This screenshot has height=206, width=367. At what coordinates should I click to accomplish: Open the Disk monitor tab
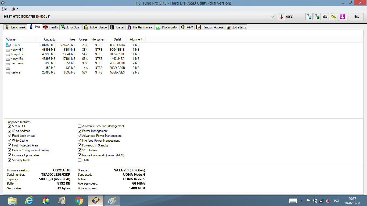click(x=167, y=27)
